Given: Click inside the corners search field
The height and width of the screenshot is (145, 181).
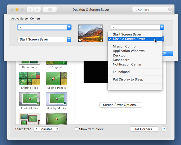Looking at the screenshot, I should click(x=151, y=9).
